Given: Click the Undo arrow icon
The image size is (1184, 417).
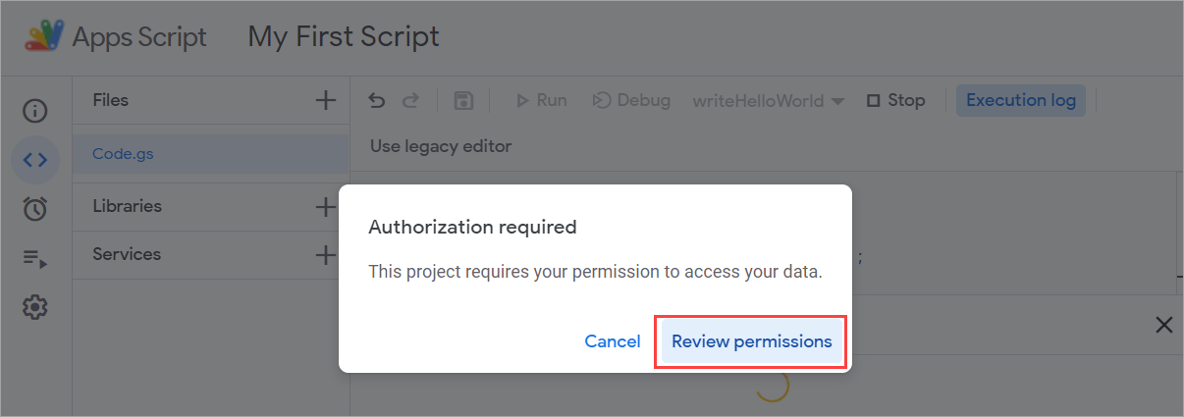Looking at the screenshot, I should (377, 100).
